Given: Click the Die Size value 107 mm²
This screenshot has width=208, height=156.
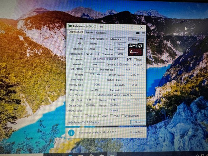Looking at the screenshot, I should coord(120,50).
